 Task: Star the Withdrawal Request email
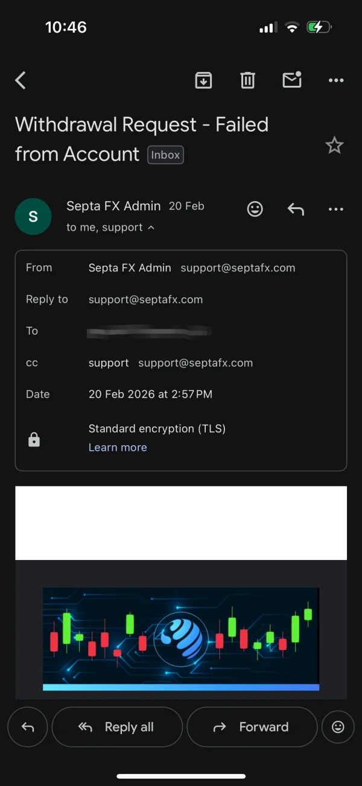pyautogui.click(x=334, y=146)
